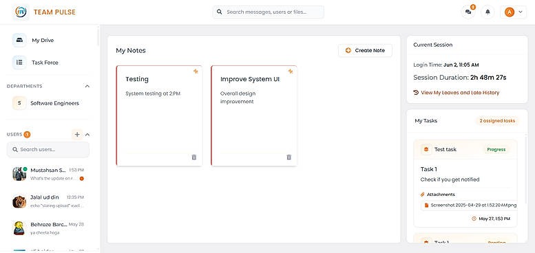Open My Drive from the sidebar
The width and height of the screenshot is (535, 253).
tap(43, 40)
